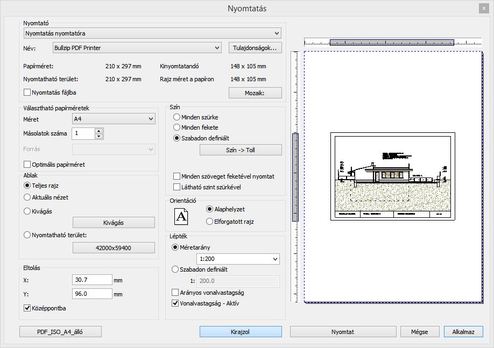
Task: Click the Kivágás button
Action: point(114,222)
